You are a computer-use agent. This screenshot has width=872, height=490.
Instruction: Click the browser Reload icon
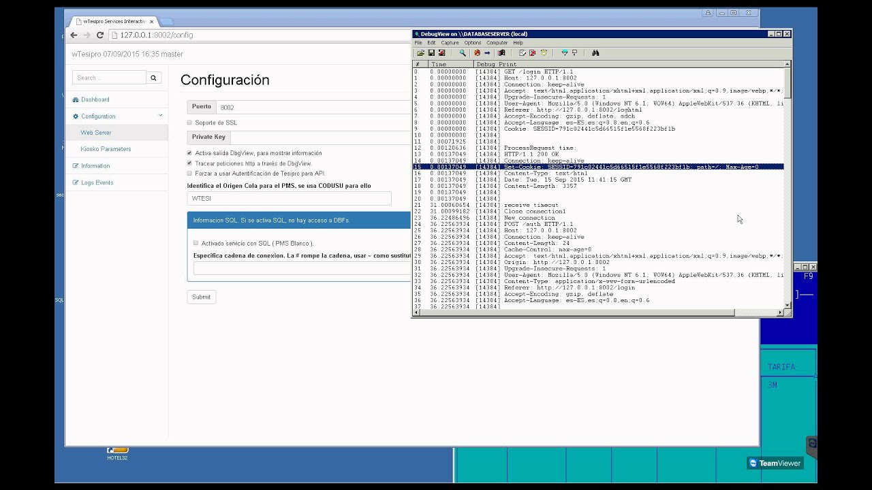100,35
